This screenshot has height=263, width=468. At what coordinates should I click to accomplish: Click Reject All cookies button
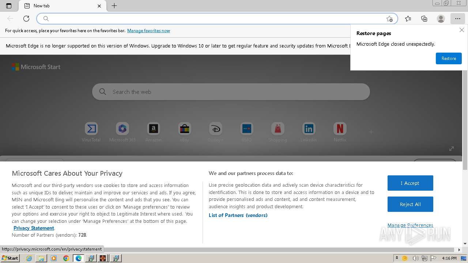click(410, 204)
